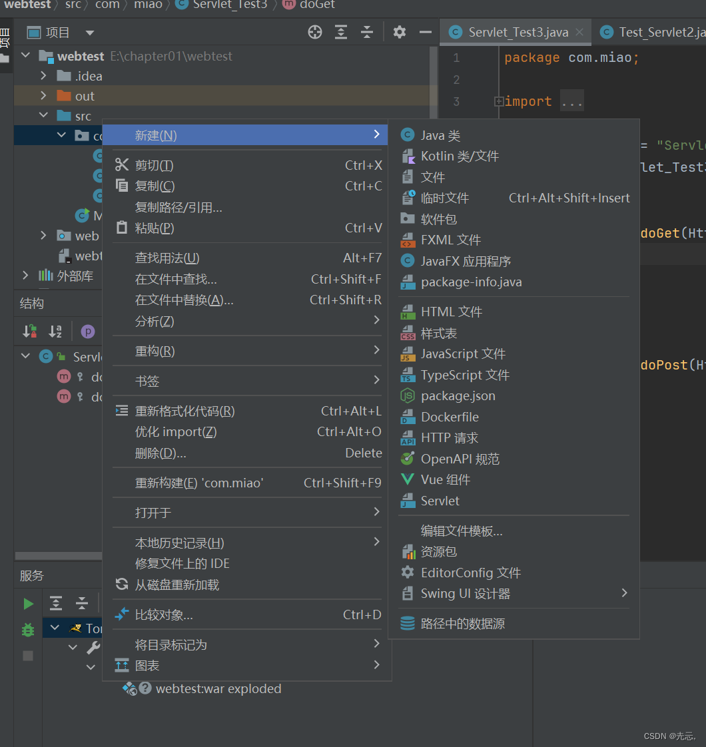Select 从磁盘重新加载 menu item
The image size is (706, 747).
pyautogui.click(x=247, y=585)
